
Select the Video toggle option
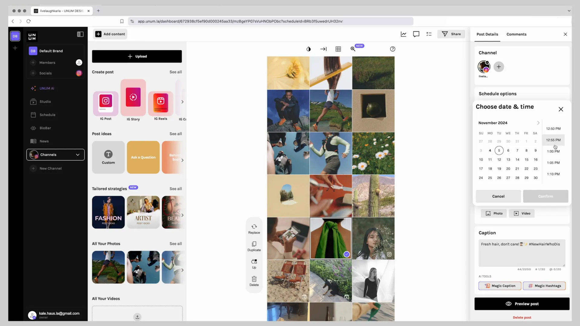[x=522, y=213]
